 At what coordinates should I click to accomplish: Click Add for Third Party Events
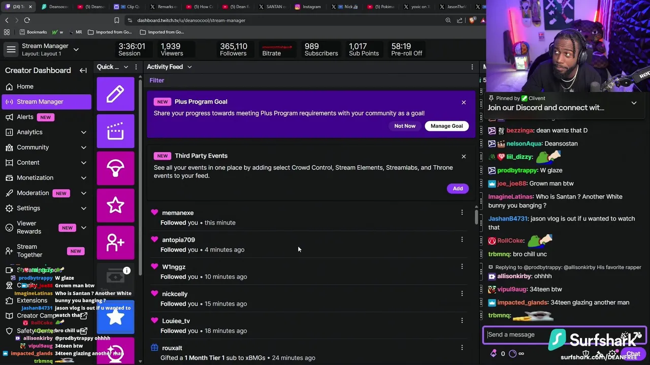pyautogui.click(x=458, y=189)
